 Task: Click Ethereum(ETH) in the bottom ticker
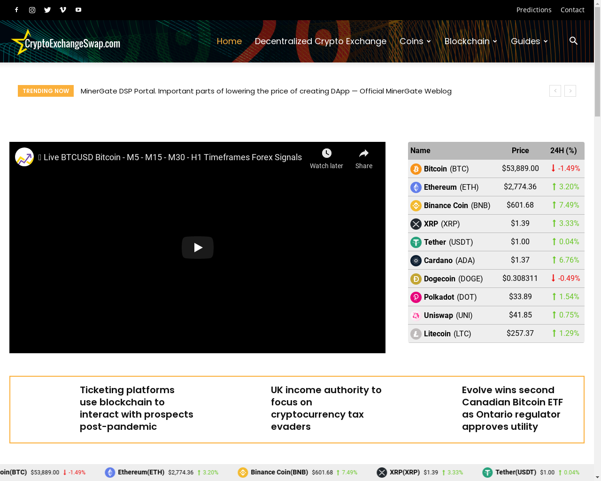[141, 472]
